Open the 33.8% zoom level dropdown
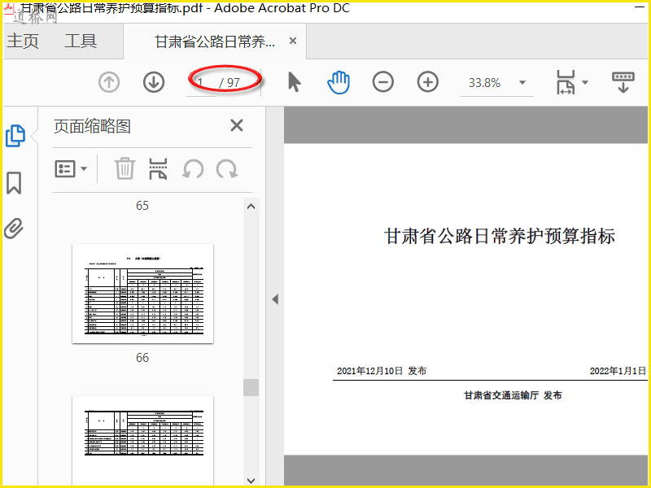Screen dimensions: 651x488 522,82
